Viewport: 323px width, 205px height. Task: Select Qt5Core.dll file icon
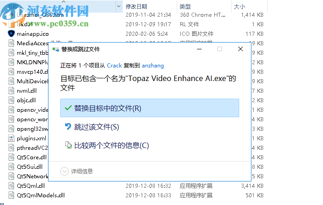(x=11, y=157)
